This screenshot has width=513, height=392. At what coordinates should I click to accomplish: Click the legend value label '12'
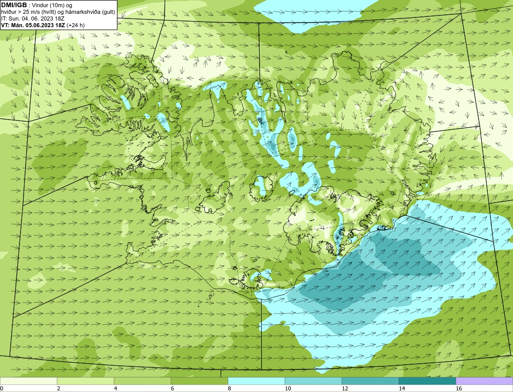click(345, 388)
